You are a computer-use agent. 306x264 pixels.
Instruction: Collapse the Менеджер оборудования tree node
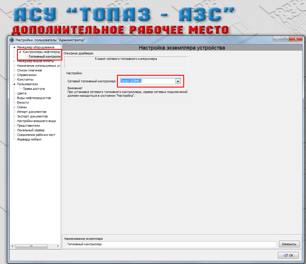[x=14, y=48]
